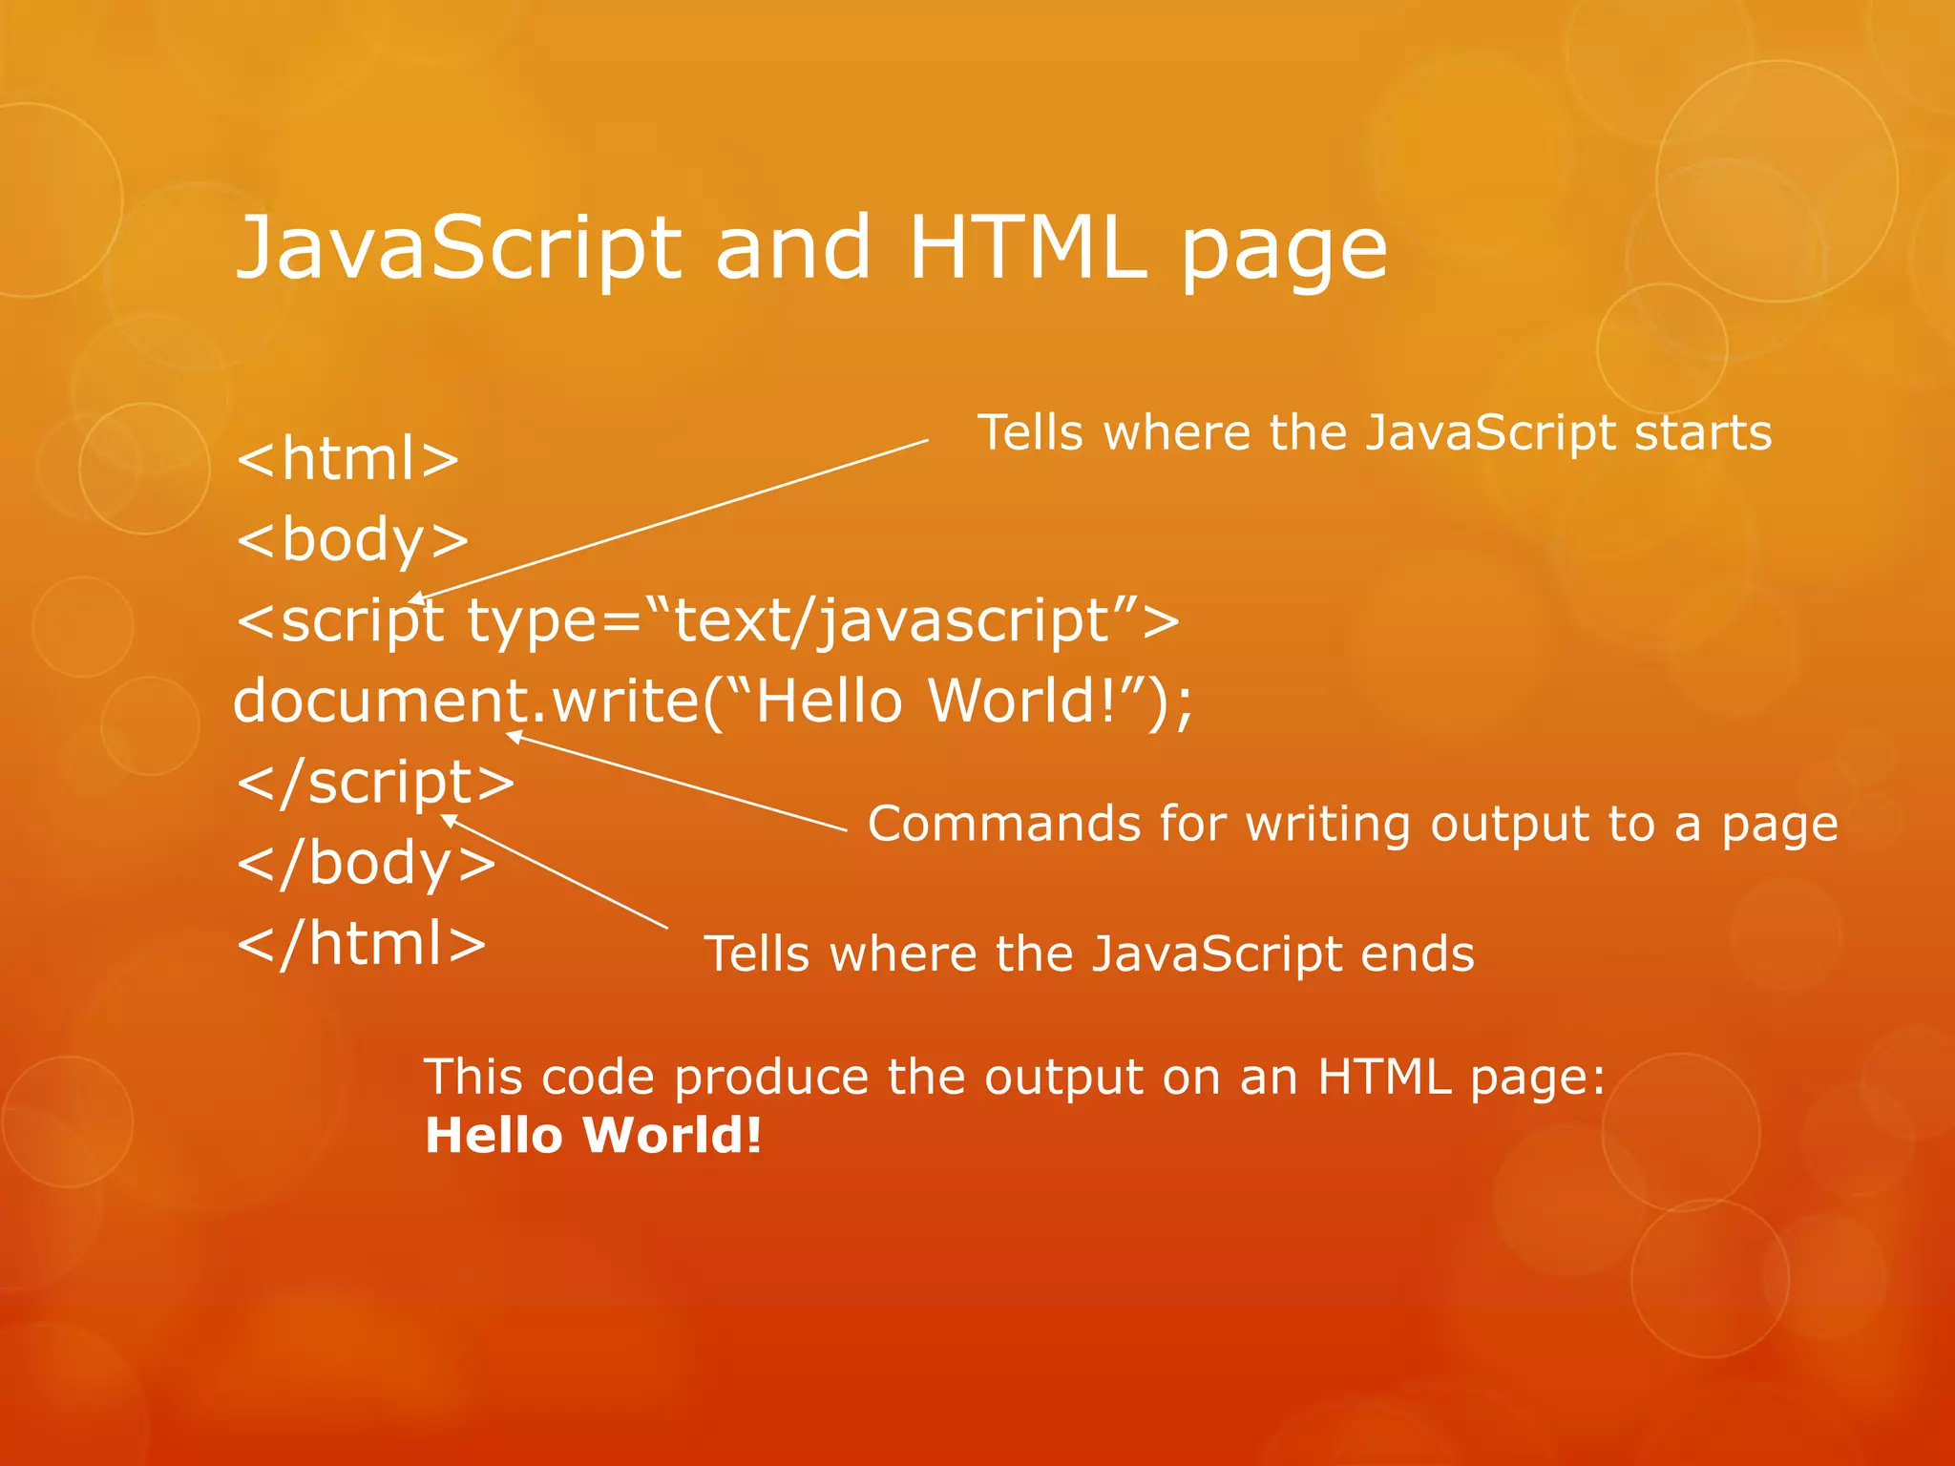Click the opening <html> tag line
The height and width of the screenshot is (1466, 1955).
348,459
